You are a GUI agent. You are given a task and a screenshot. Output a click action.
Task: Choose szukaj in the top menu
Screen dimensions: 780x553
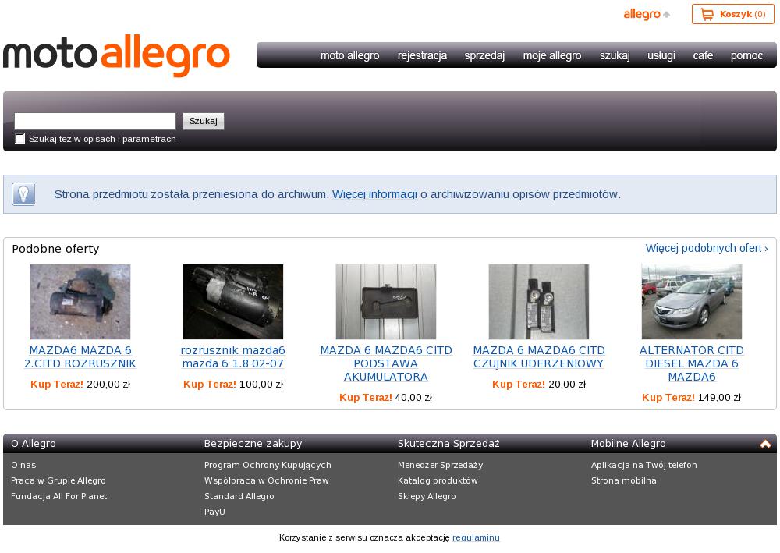(615, 55)
